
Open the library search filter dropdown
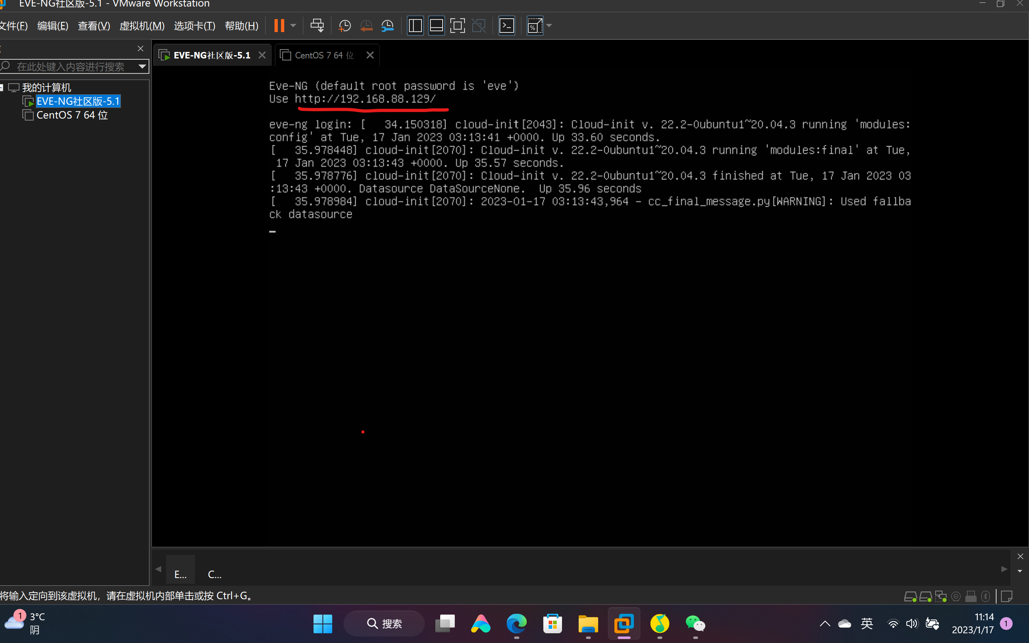pos(142,66)
